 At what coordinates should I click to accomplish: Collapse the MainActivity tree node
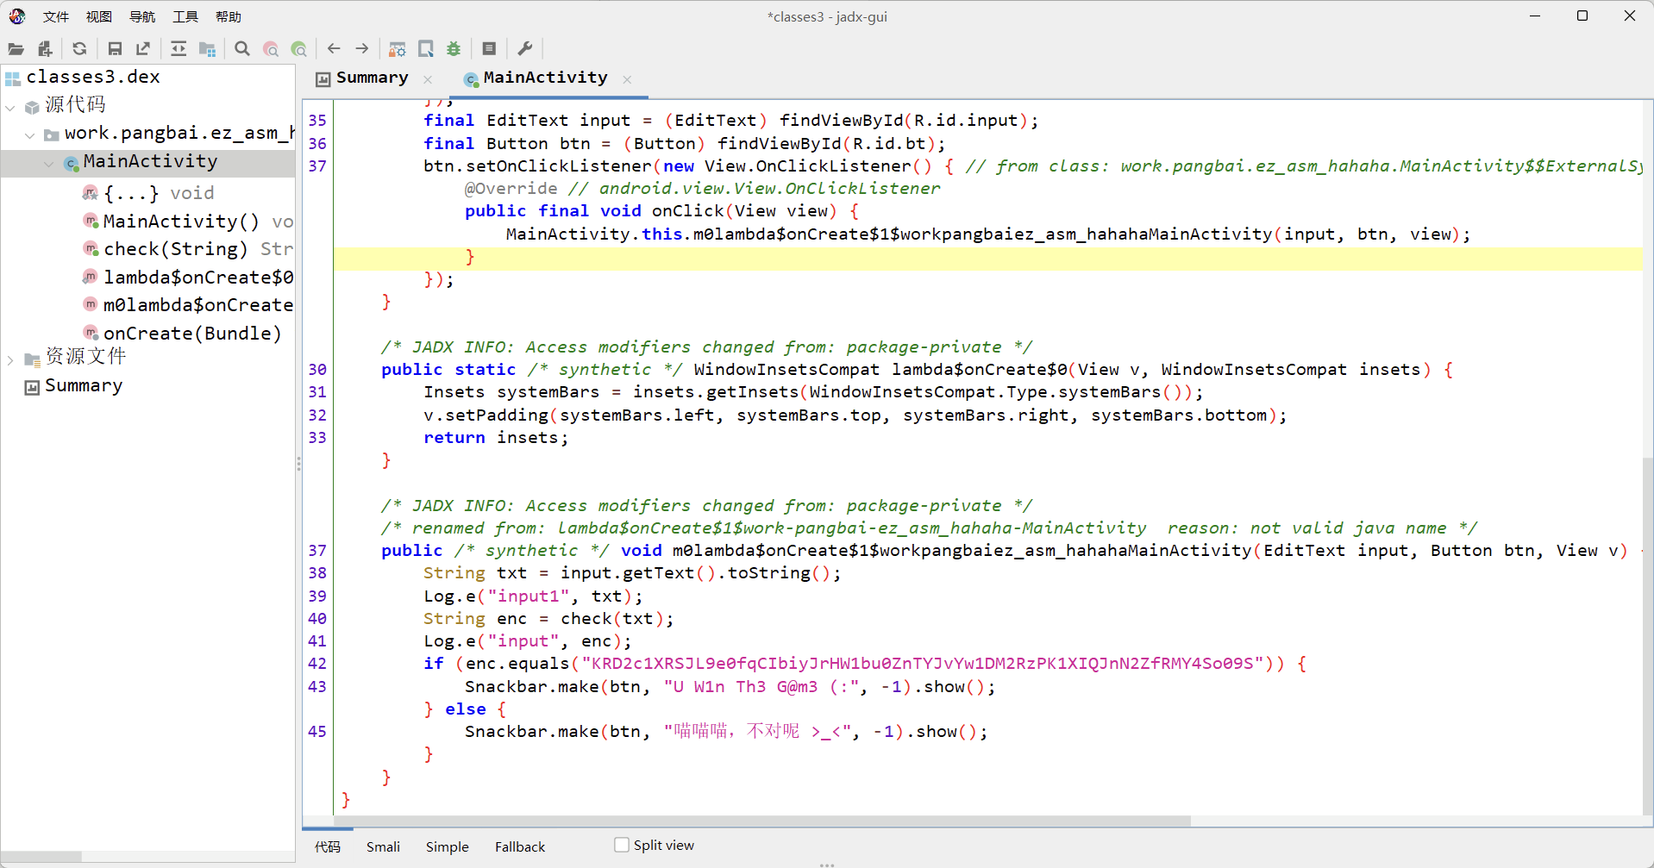[48, 163]
